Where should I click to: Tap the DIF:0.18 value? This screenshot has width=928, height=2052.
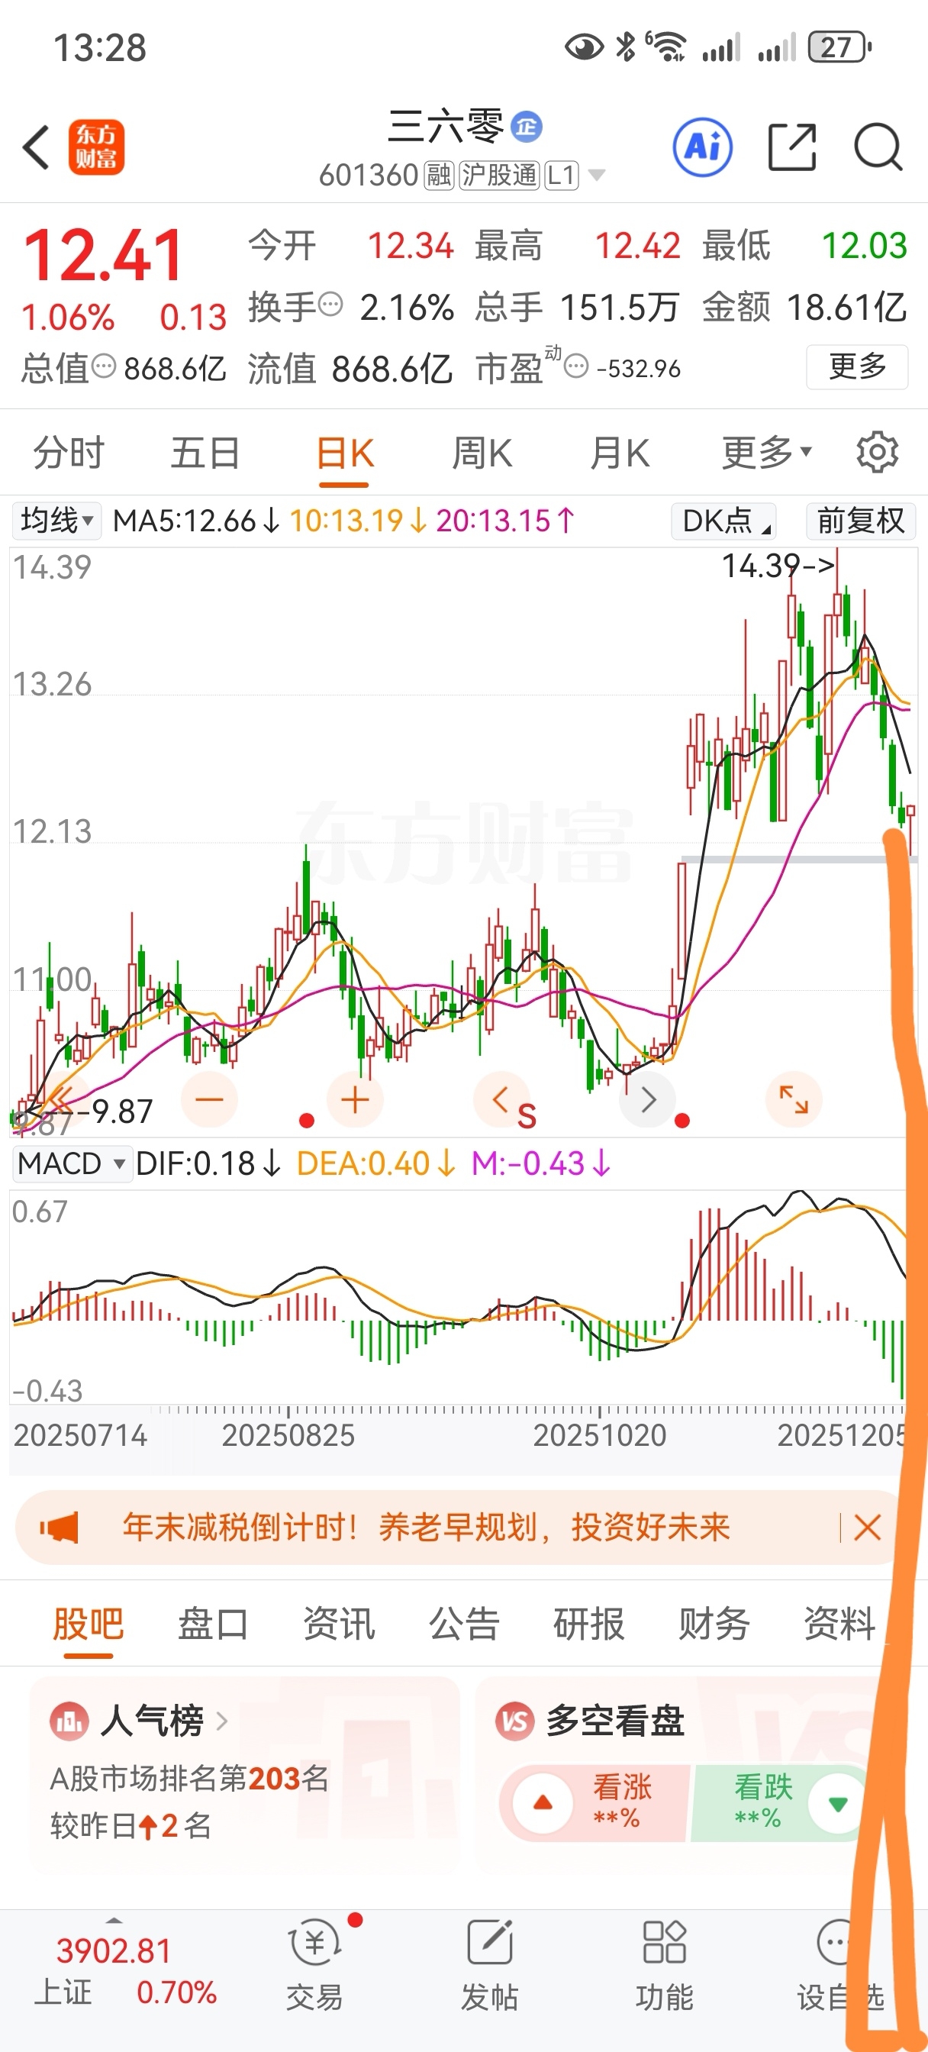click(207, 1164)
